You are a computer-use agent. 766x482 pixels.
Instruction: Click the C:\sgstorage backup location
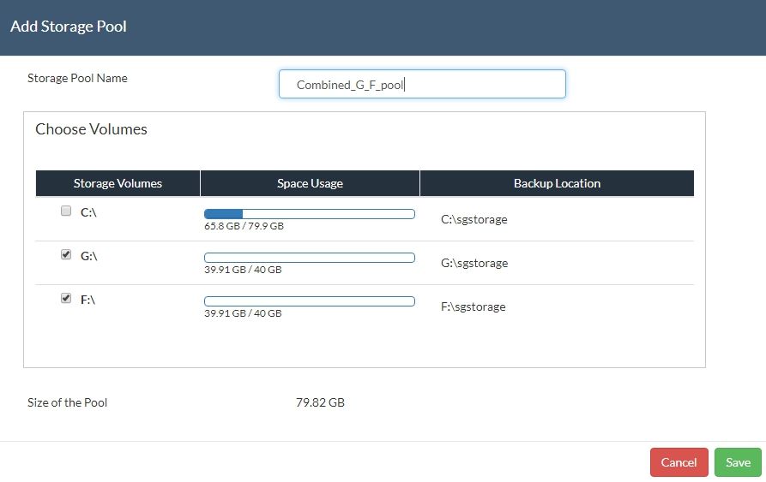click(473, 219)
